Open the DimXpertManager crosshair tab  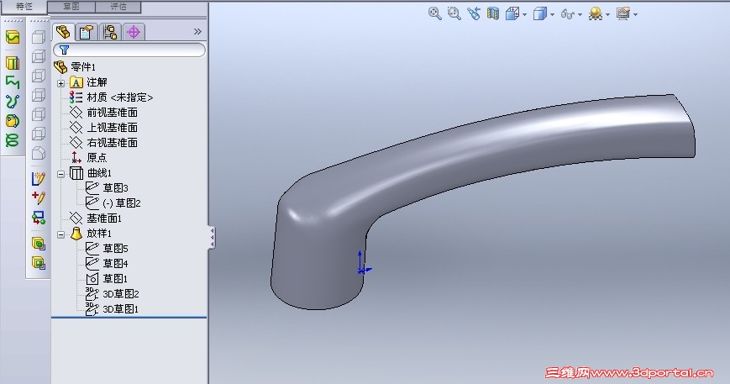pyautogui.click(x=134, y=32)
